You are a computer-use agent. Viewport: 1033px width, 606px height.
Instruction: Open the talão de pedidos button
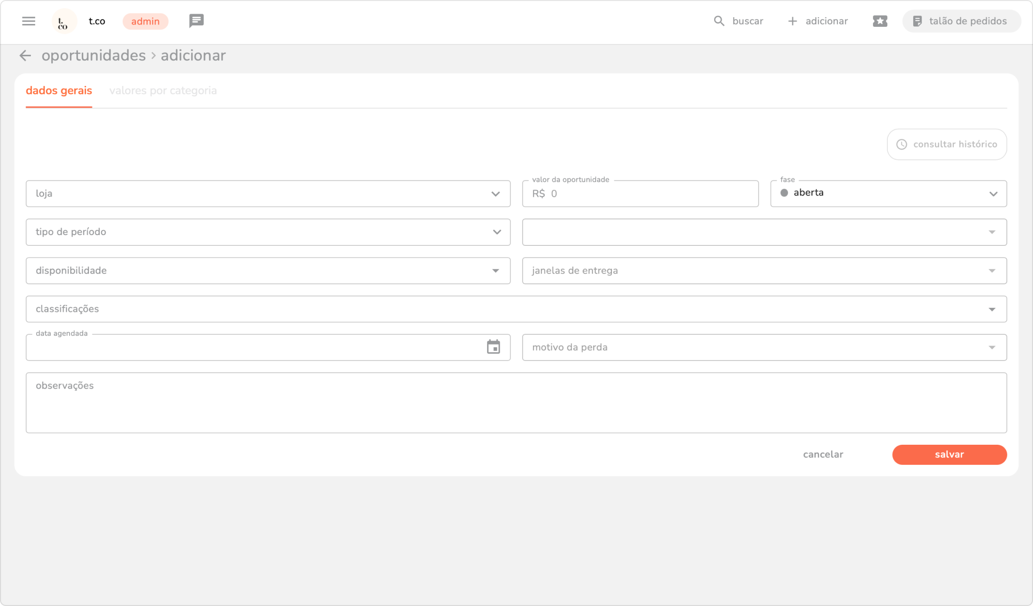pos(961,21)
